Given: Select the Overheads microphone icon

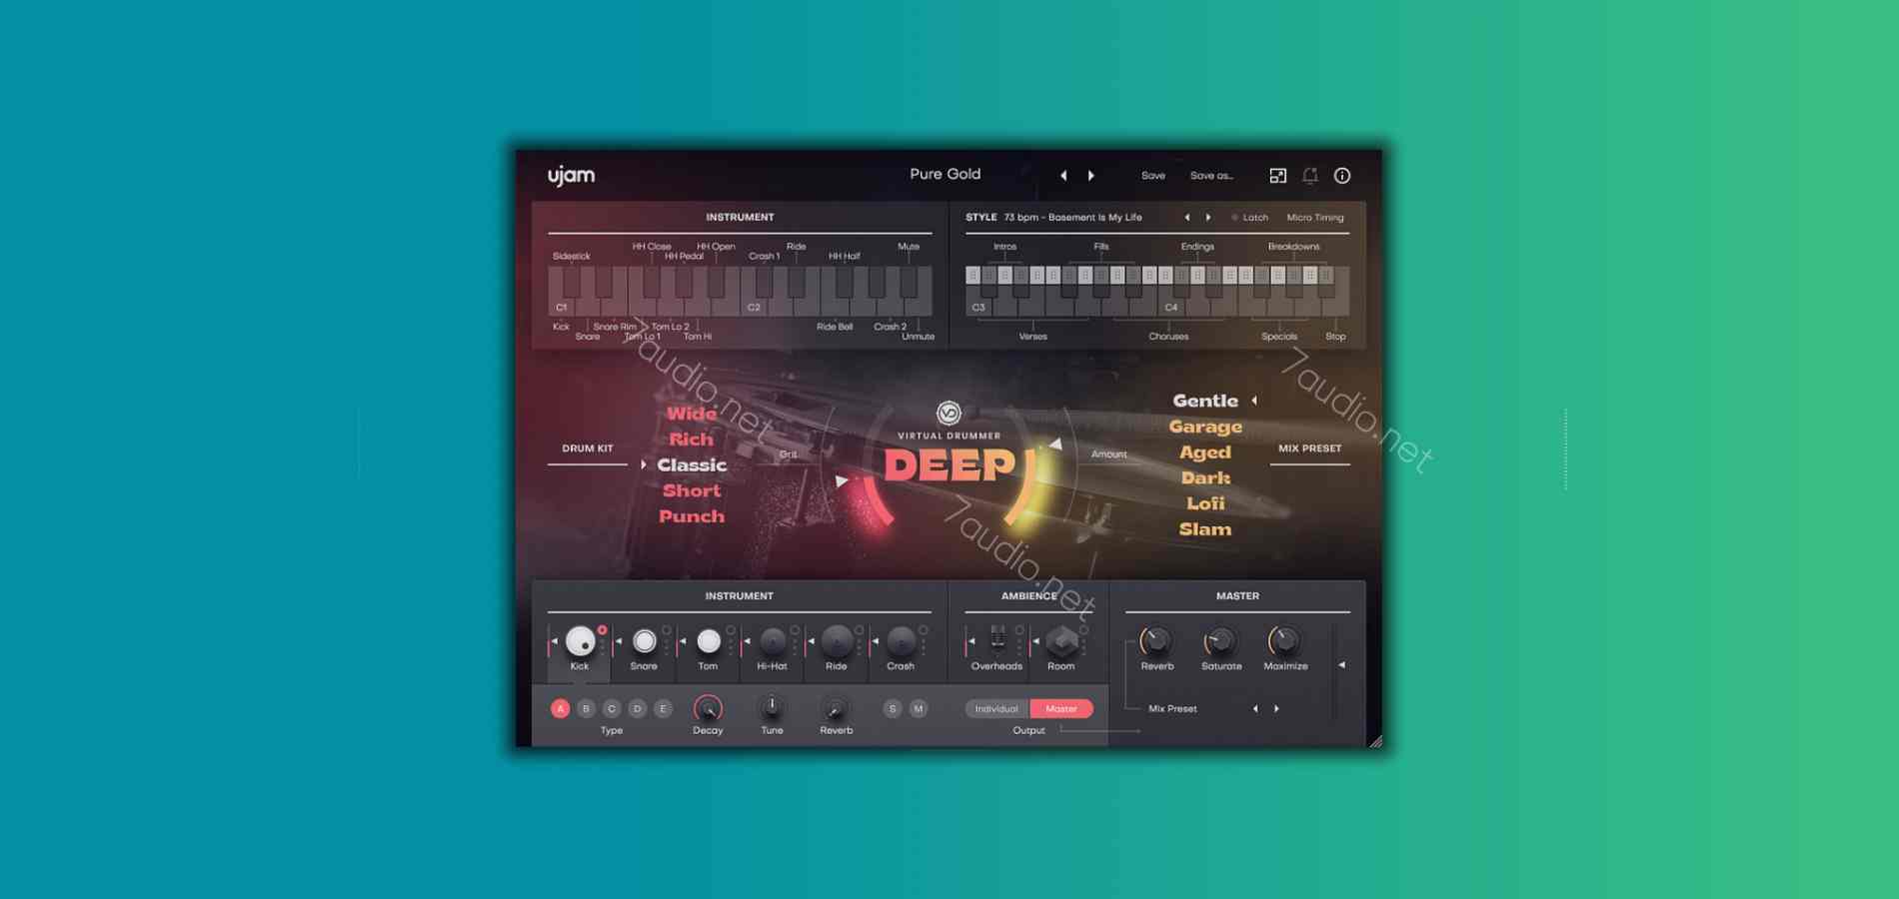Looking at the screenshot, I should [x=997, y=639].
